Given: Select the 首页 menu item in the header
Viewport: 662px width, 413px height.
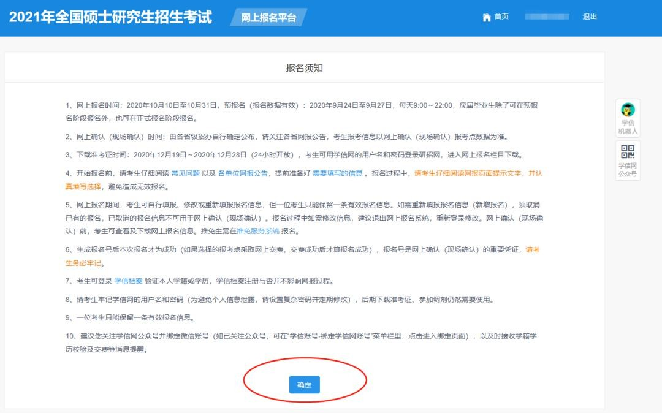Looking at the screenshot, I should click(500, 17).
